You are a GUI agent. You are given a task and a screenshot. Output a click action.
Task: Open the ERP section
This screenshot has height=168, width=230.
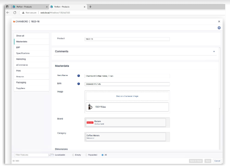32,48
